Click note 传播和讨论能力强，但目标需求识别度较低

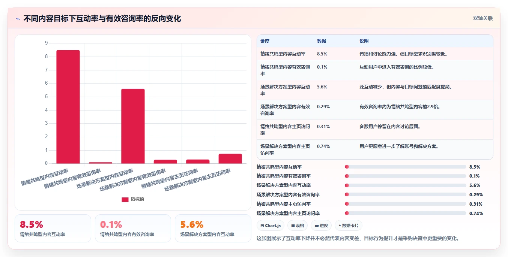click(x=403, y=54)
